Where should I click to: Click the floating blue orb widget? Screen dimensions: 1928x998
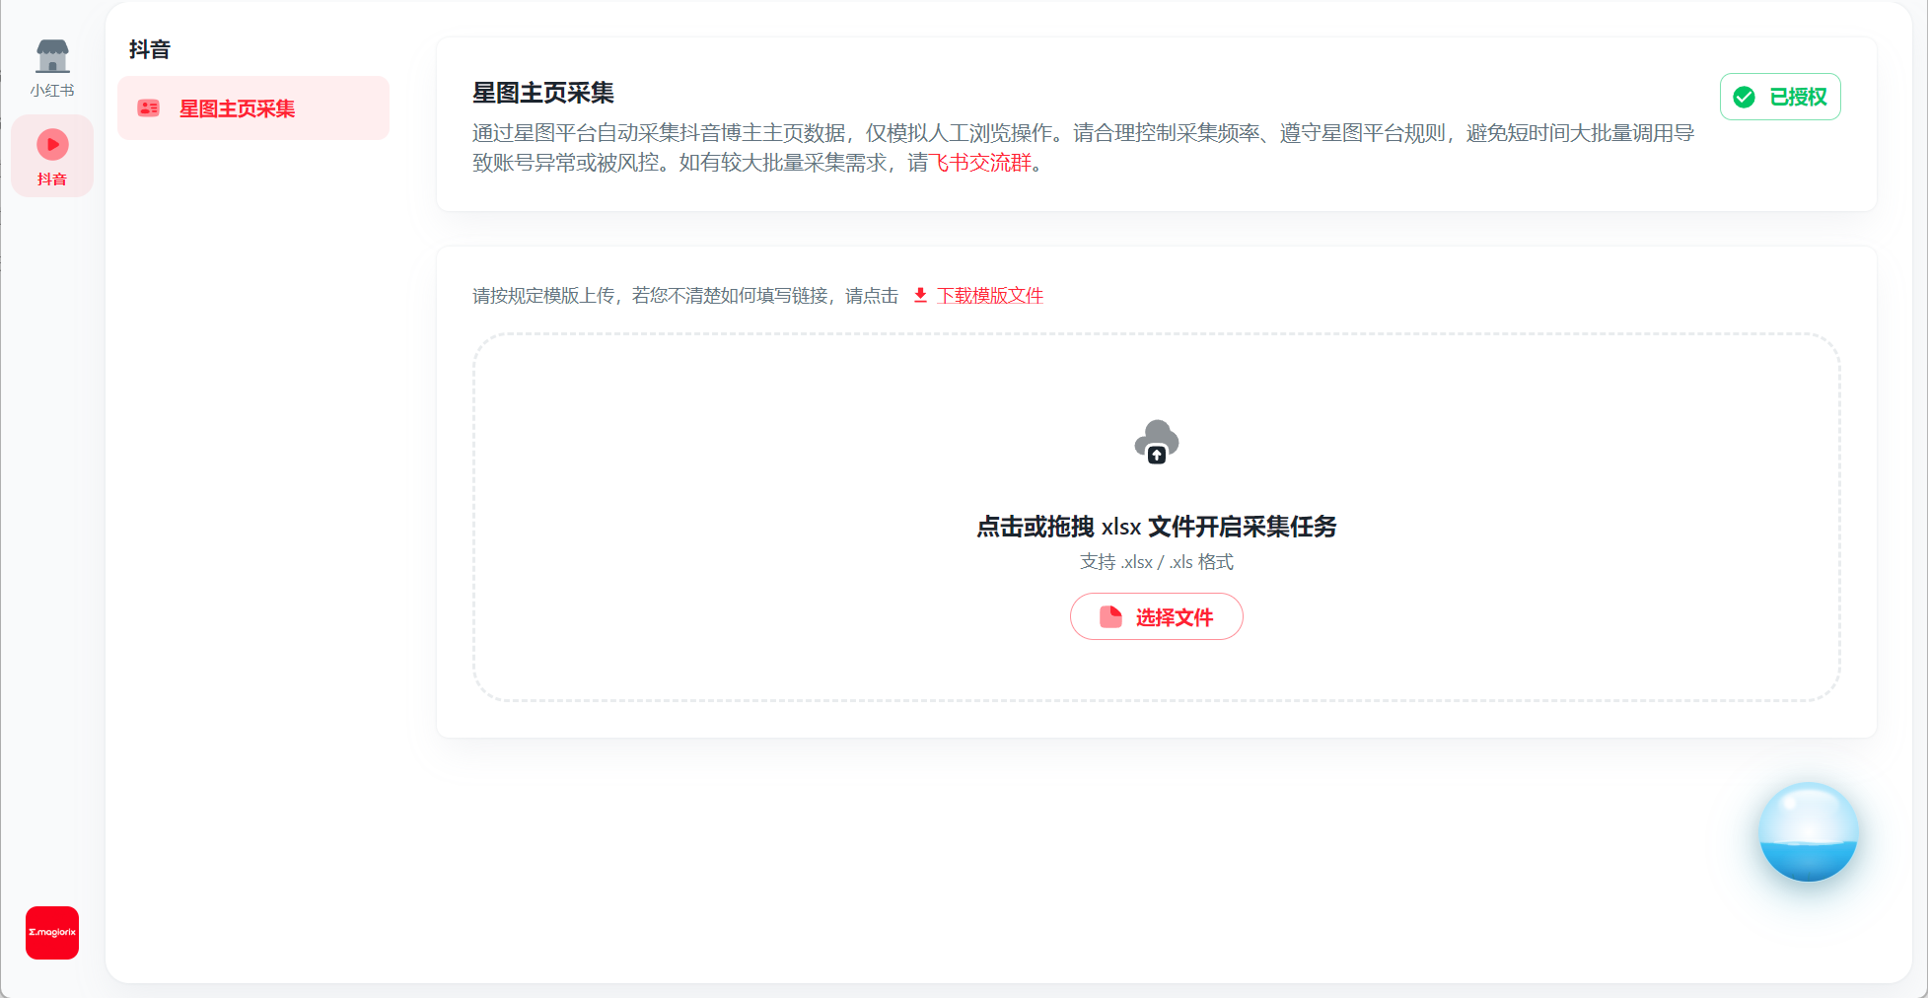click(x=1809, y=831)
